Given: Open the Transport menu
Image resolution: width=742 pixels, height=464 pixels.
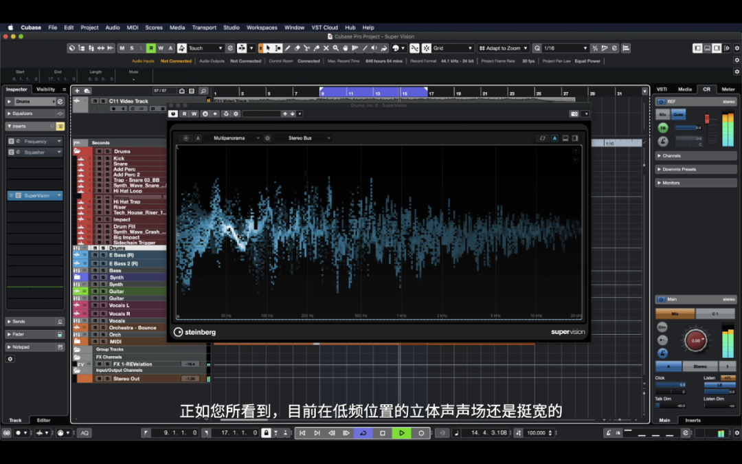Looking at the screenshot, I should click(x=204, y=27).
